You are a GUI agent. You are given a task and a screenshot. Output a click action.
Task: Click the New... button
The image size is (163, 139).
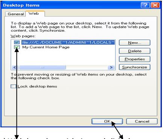click(134, 43)
